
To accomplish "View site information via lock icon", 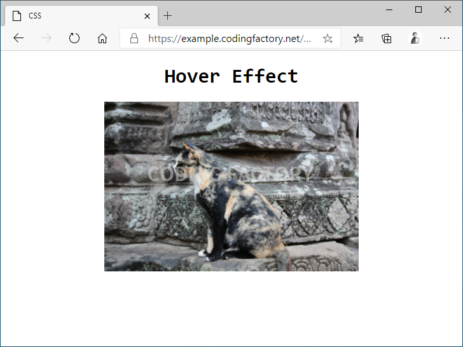I will [134, 39].
